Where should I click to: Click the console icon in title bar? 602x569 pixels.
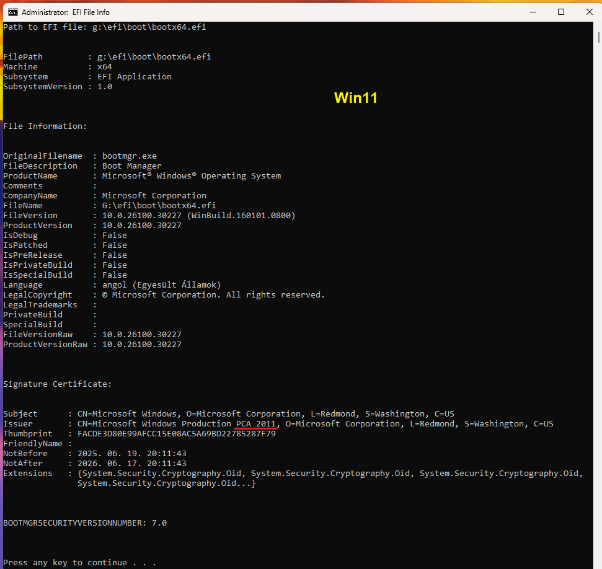click(12, 12)
